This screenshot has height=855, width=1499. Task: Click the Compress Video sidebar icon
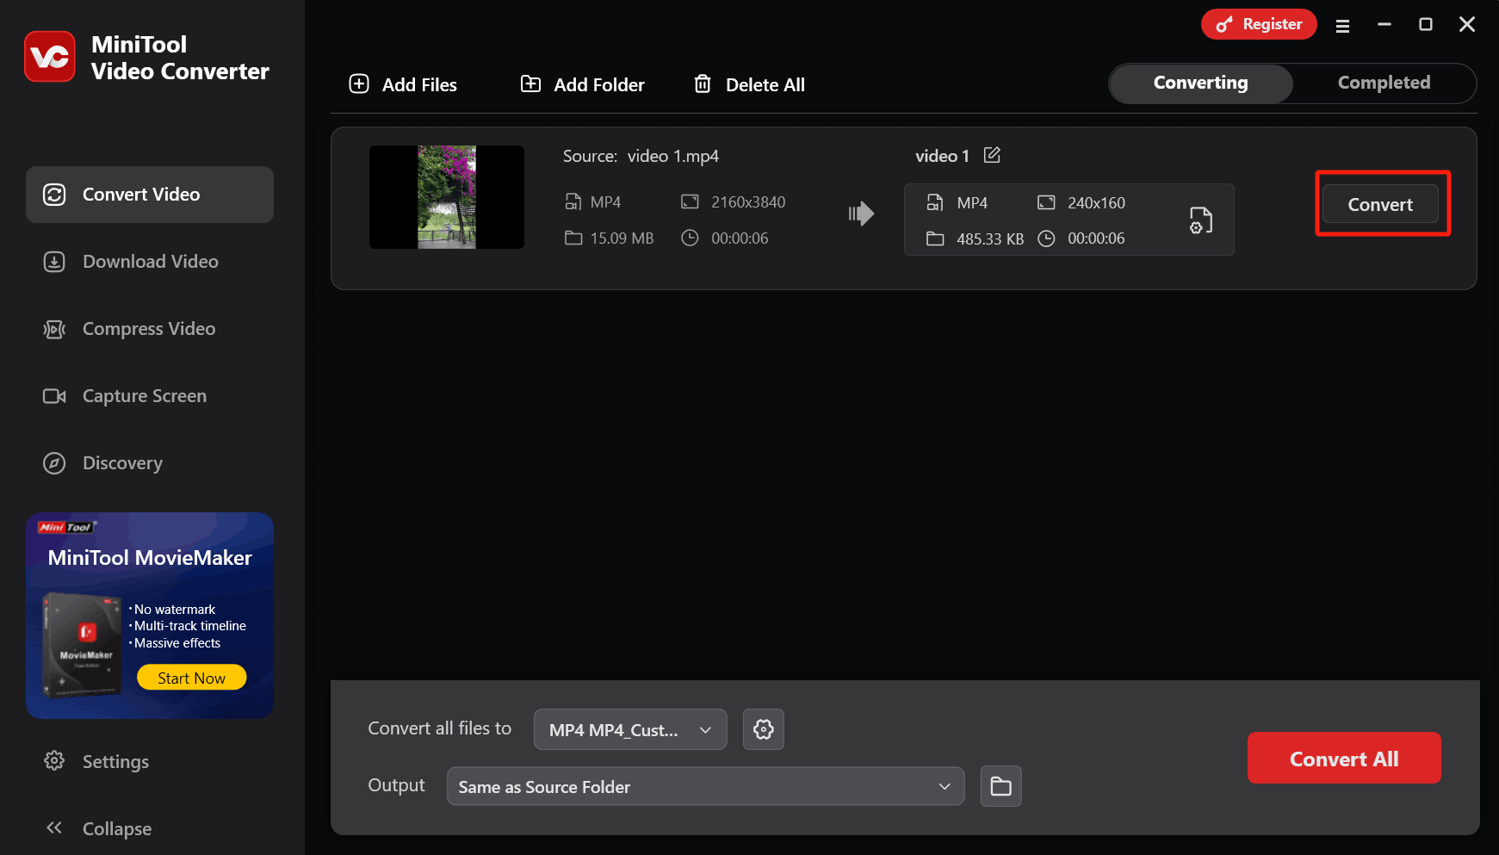pyautogui.click(x=54, y=329)
